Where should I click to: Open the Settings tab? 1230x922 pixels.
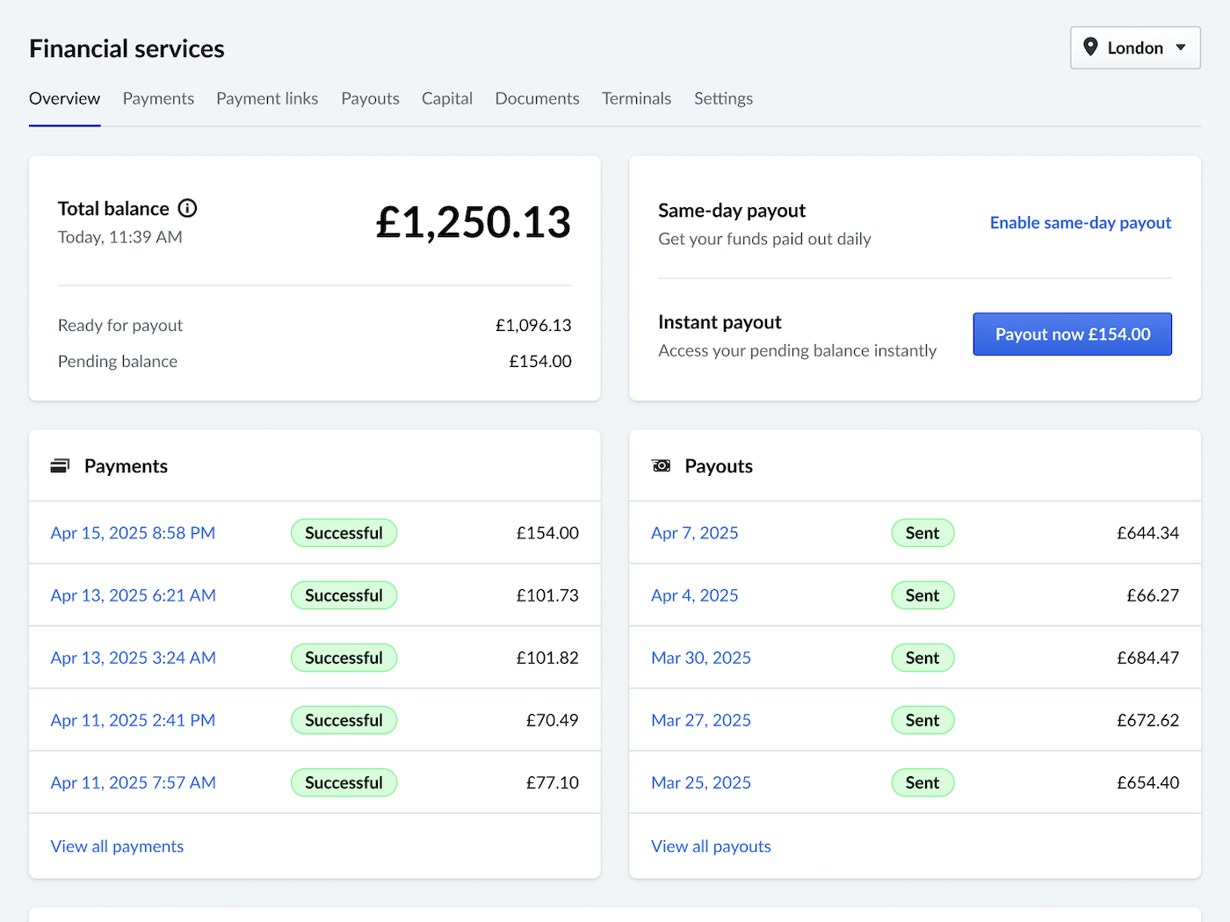(723, 98)
